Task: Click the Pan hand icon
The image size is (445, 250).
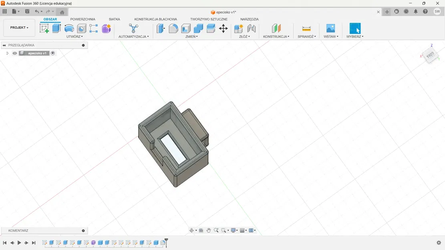Action: [x=209, y=230]
